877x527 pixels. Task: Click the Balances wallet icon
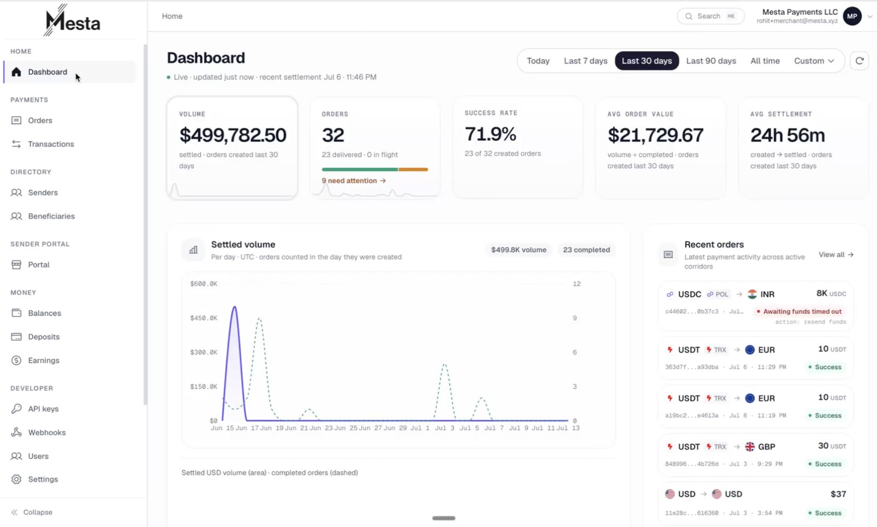pos(16,313)
